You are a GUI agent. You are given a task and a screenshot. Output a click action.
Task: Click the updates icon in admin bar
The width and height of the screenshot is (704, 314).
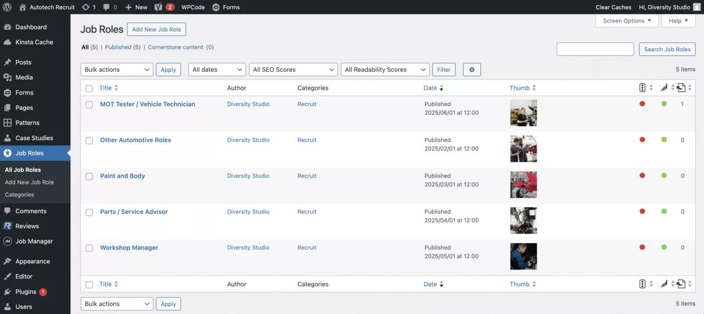(86, 7)
